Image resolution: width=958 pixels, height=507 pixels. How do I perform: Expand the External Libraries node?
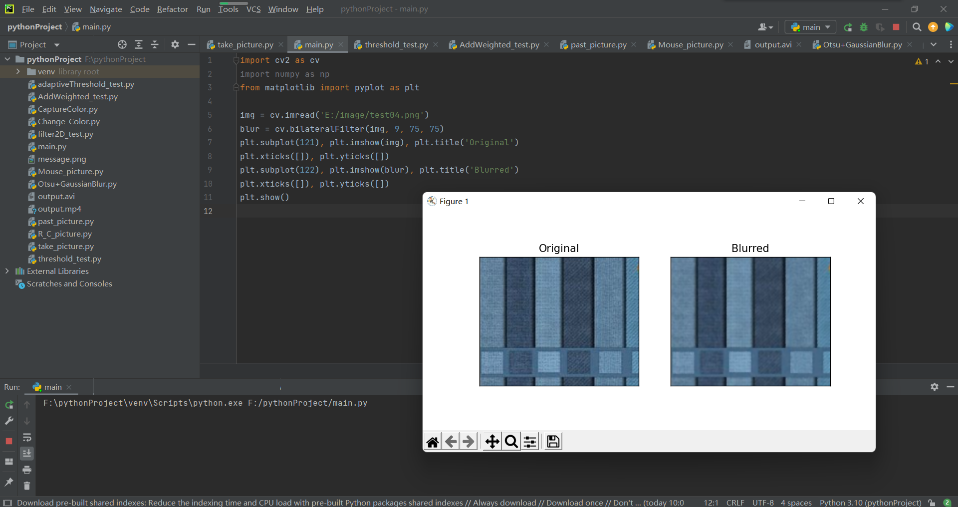pyautogui.click(x=7, y=271)
